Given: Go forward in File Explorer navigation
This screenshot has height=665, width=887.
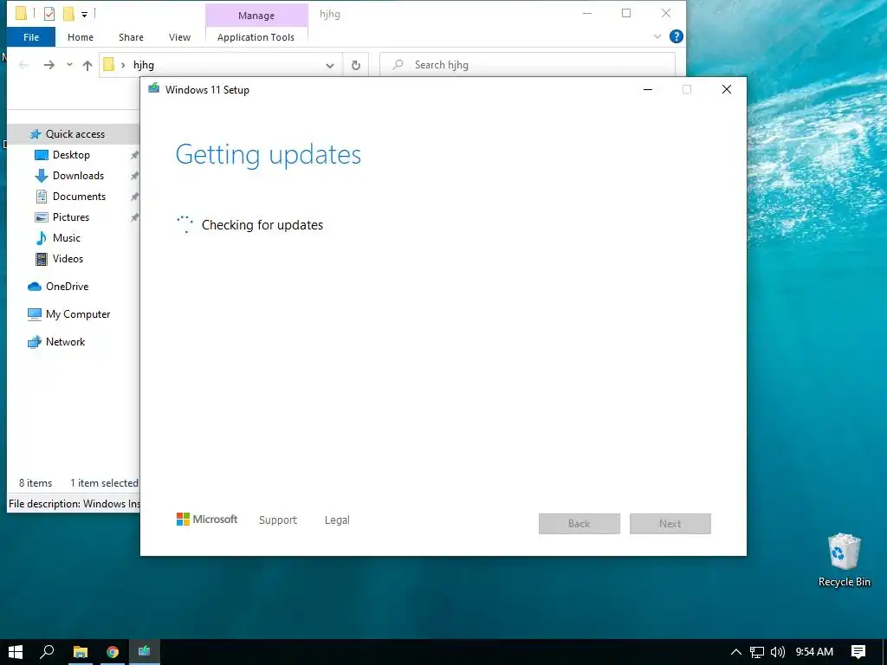Looking at the screenshot, I should coord(49,65).
